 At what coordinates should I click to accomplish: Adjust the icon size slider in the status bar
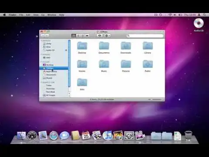point(155,99)
